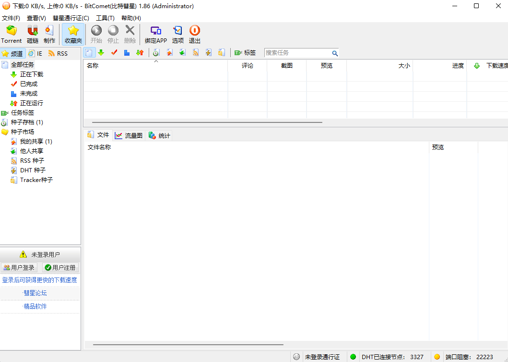Switch to the 频道 sidebar tab
508x362 pixels.
coord(12,53)
